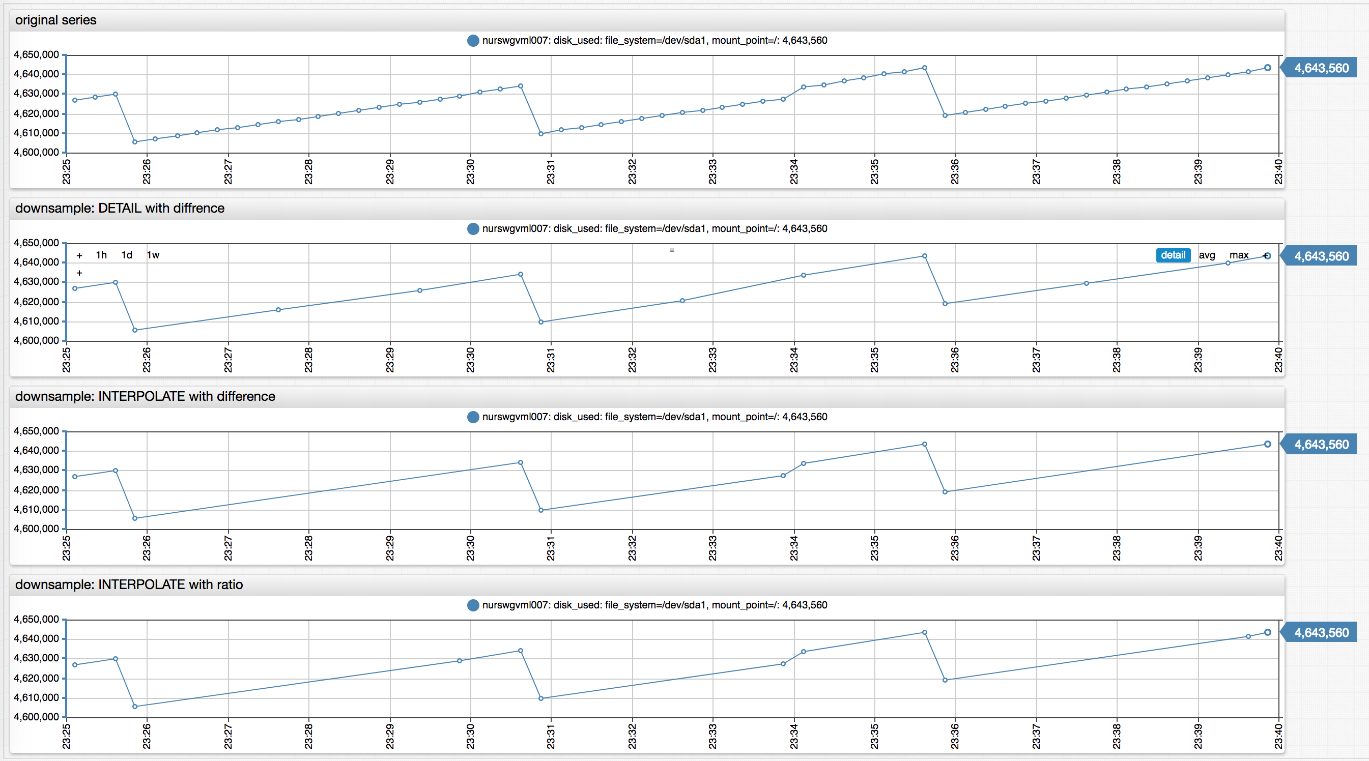Click legend circle in INTERPOLATE with ratio chart
Image resolution: width=1369 pixels, height=761 pixels.
[x=472, y=605]
